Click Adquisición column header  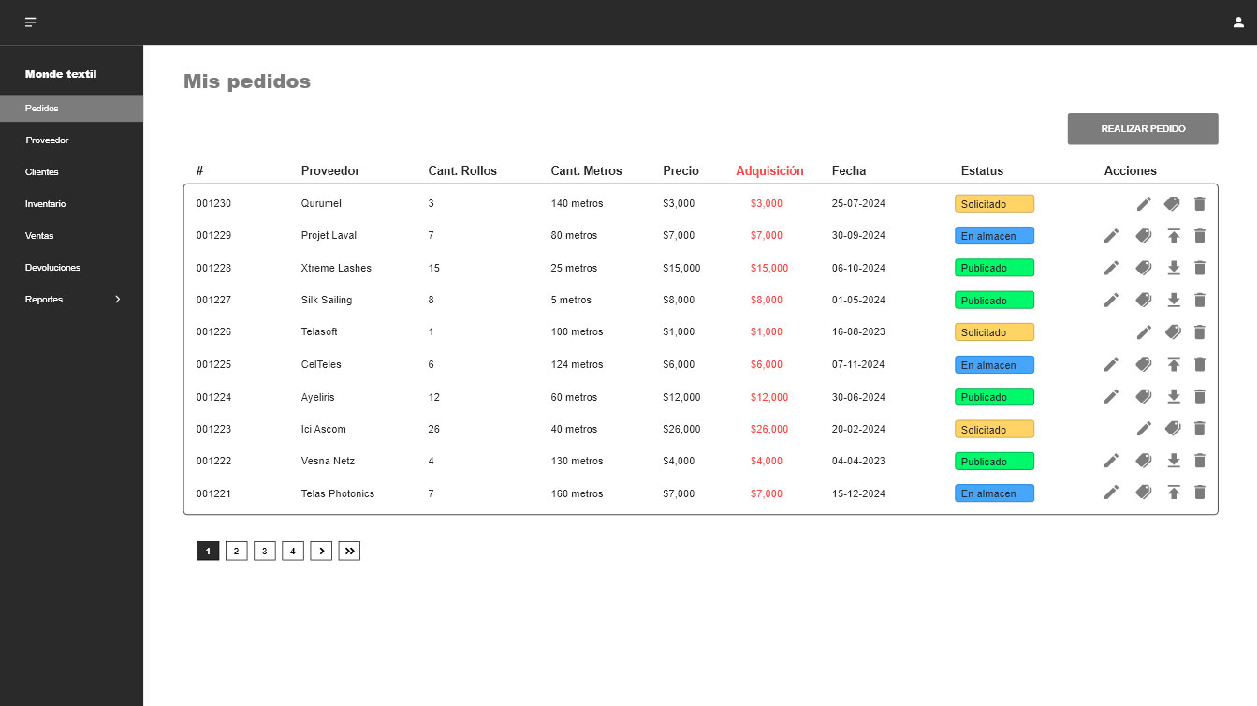(x=769, y=171)
